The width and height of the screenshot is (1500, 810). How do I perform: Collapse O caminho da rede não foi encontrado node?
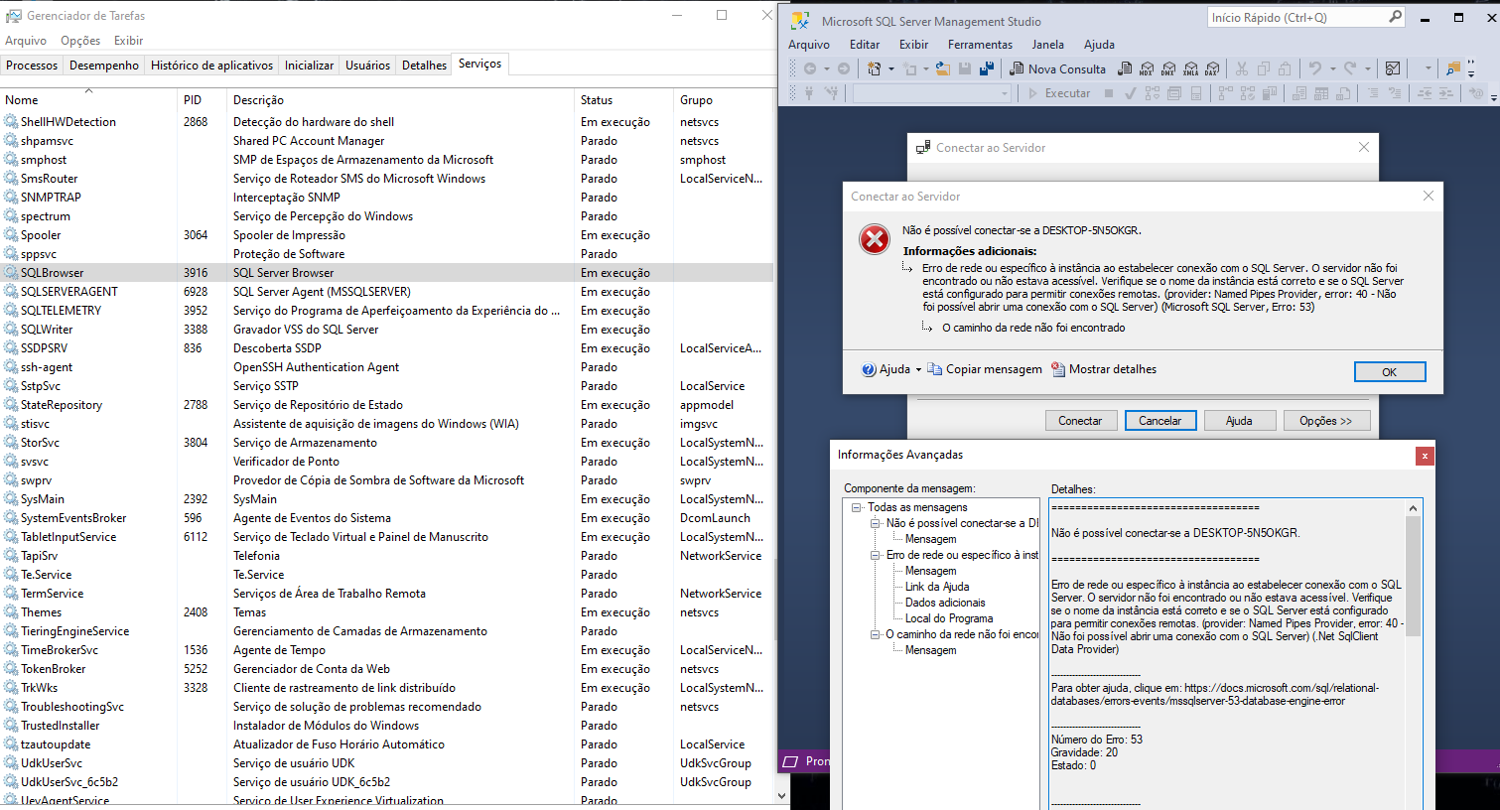coord(876,634)
